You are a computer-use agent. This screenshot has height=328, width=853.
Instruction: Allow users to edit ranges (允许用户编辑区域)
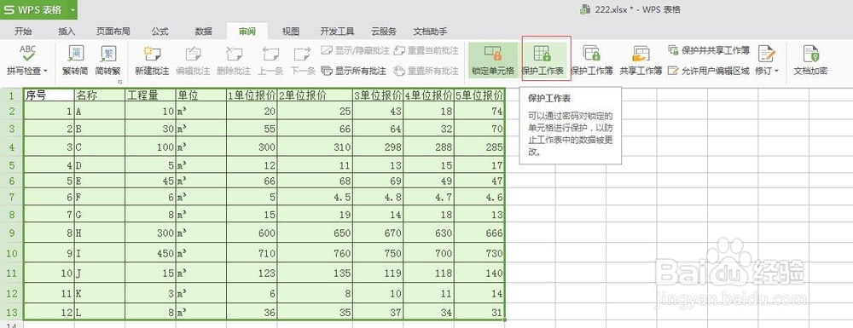coord(709,71)
